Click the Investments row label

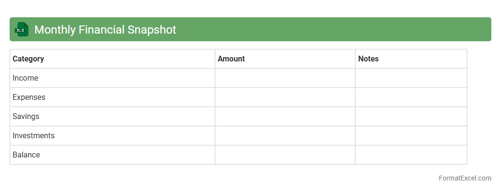[34, 136]
